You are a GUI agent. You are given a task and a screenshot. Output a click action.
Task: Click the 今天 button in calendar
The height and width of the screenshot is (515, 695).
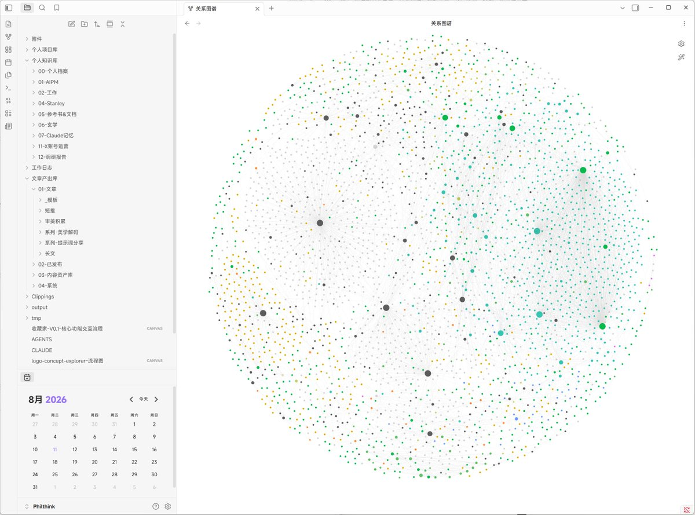(144, 399)
